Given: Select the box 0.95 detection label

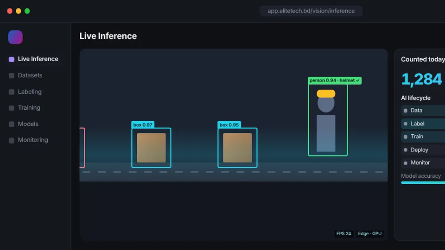Looking at the screenshot, I should (229, 125).
